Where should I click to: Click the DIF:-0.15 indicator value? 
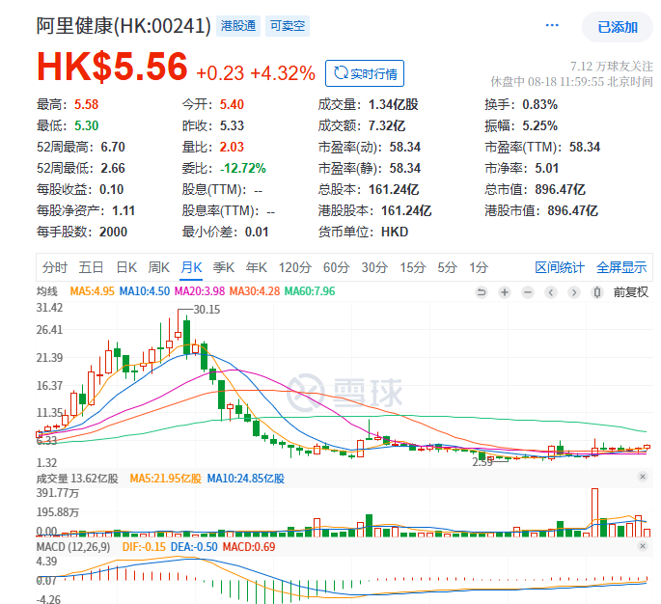[144, 547]
